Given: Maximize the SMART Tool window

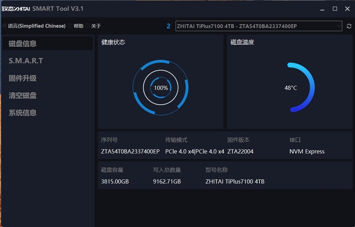Looking at the screenshot, I should (335, 8).
